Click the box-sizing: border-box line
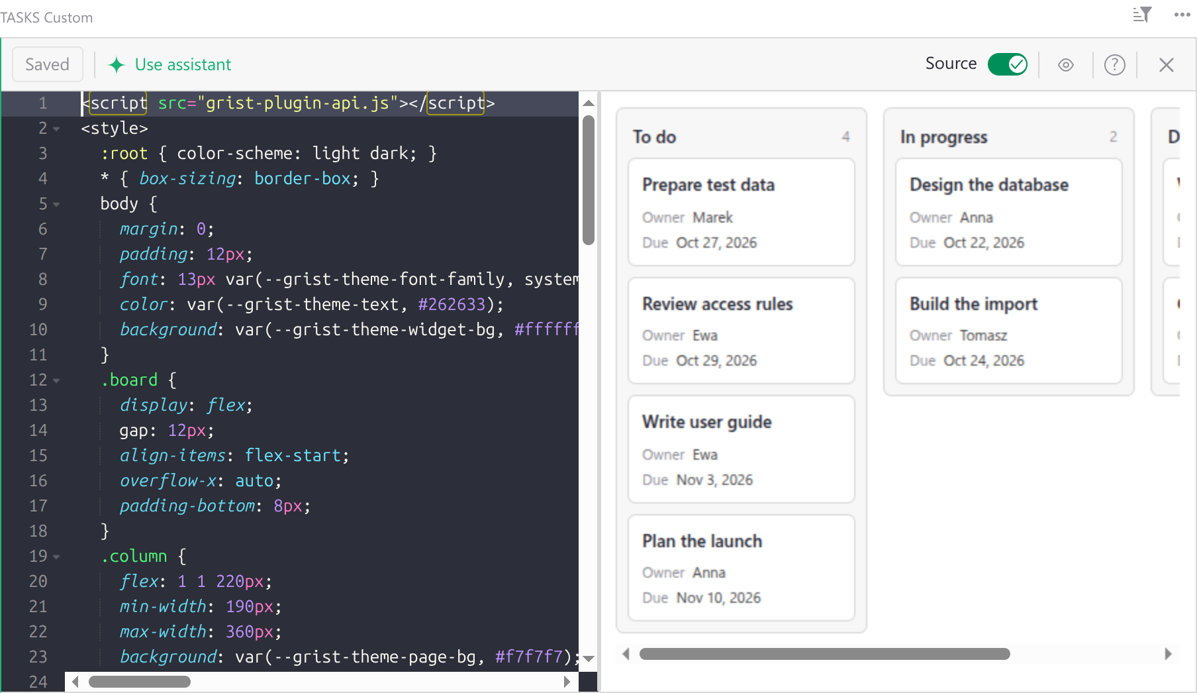 tap(240, 179)
